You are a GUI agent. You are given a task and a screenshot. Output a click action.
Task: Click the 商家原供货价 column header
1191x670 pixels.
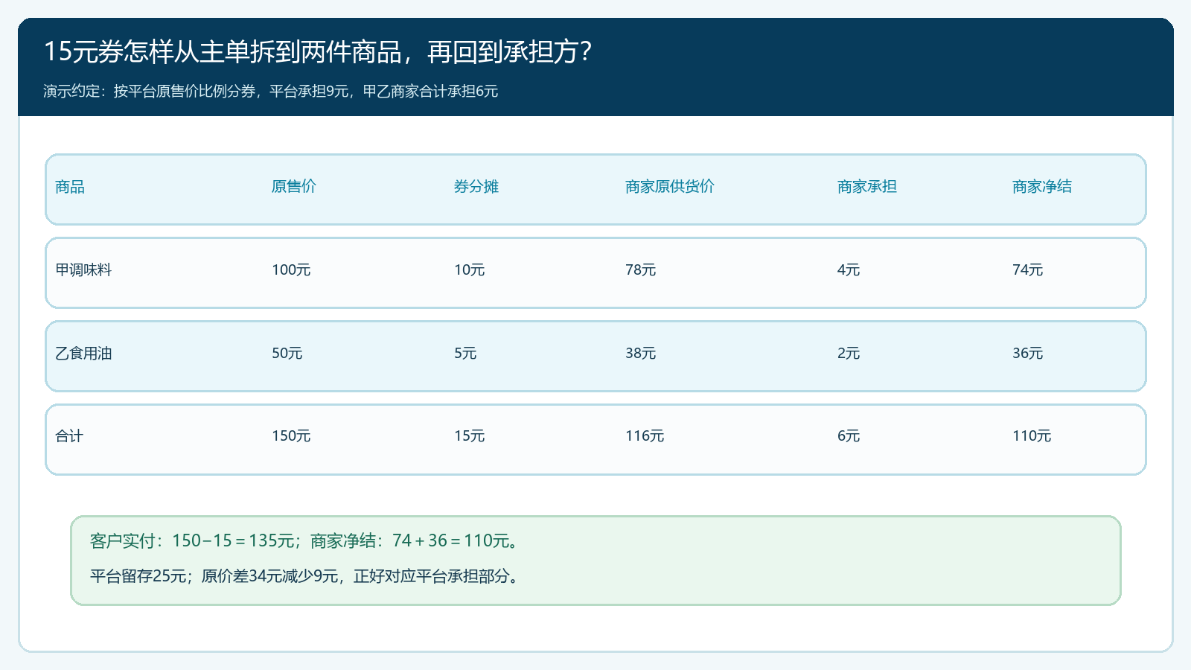670,187
